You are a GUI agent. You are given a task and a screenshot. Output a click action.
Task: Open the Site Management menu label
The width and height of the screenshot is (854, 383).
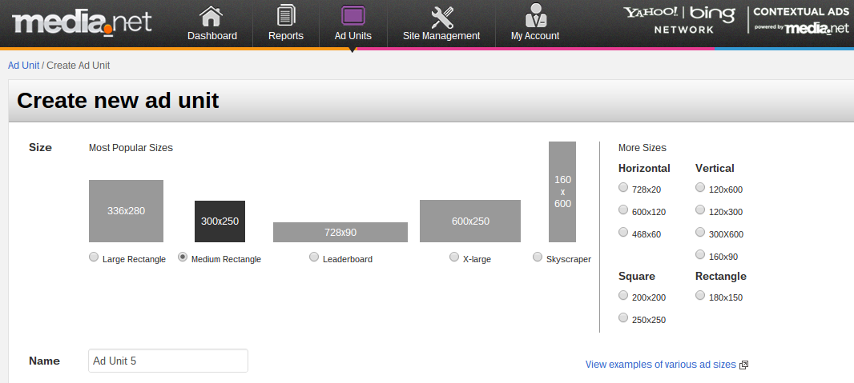point(441,36)
